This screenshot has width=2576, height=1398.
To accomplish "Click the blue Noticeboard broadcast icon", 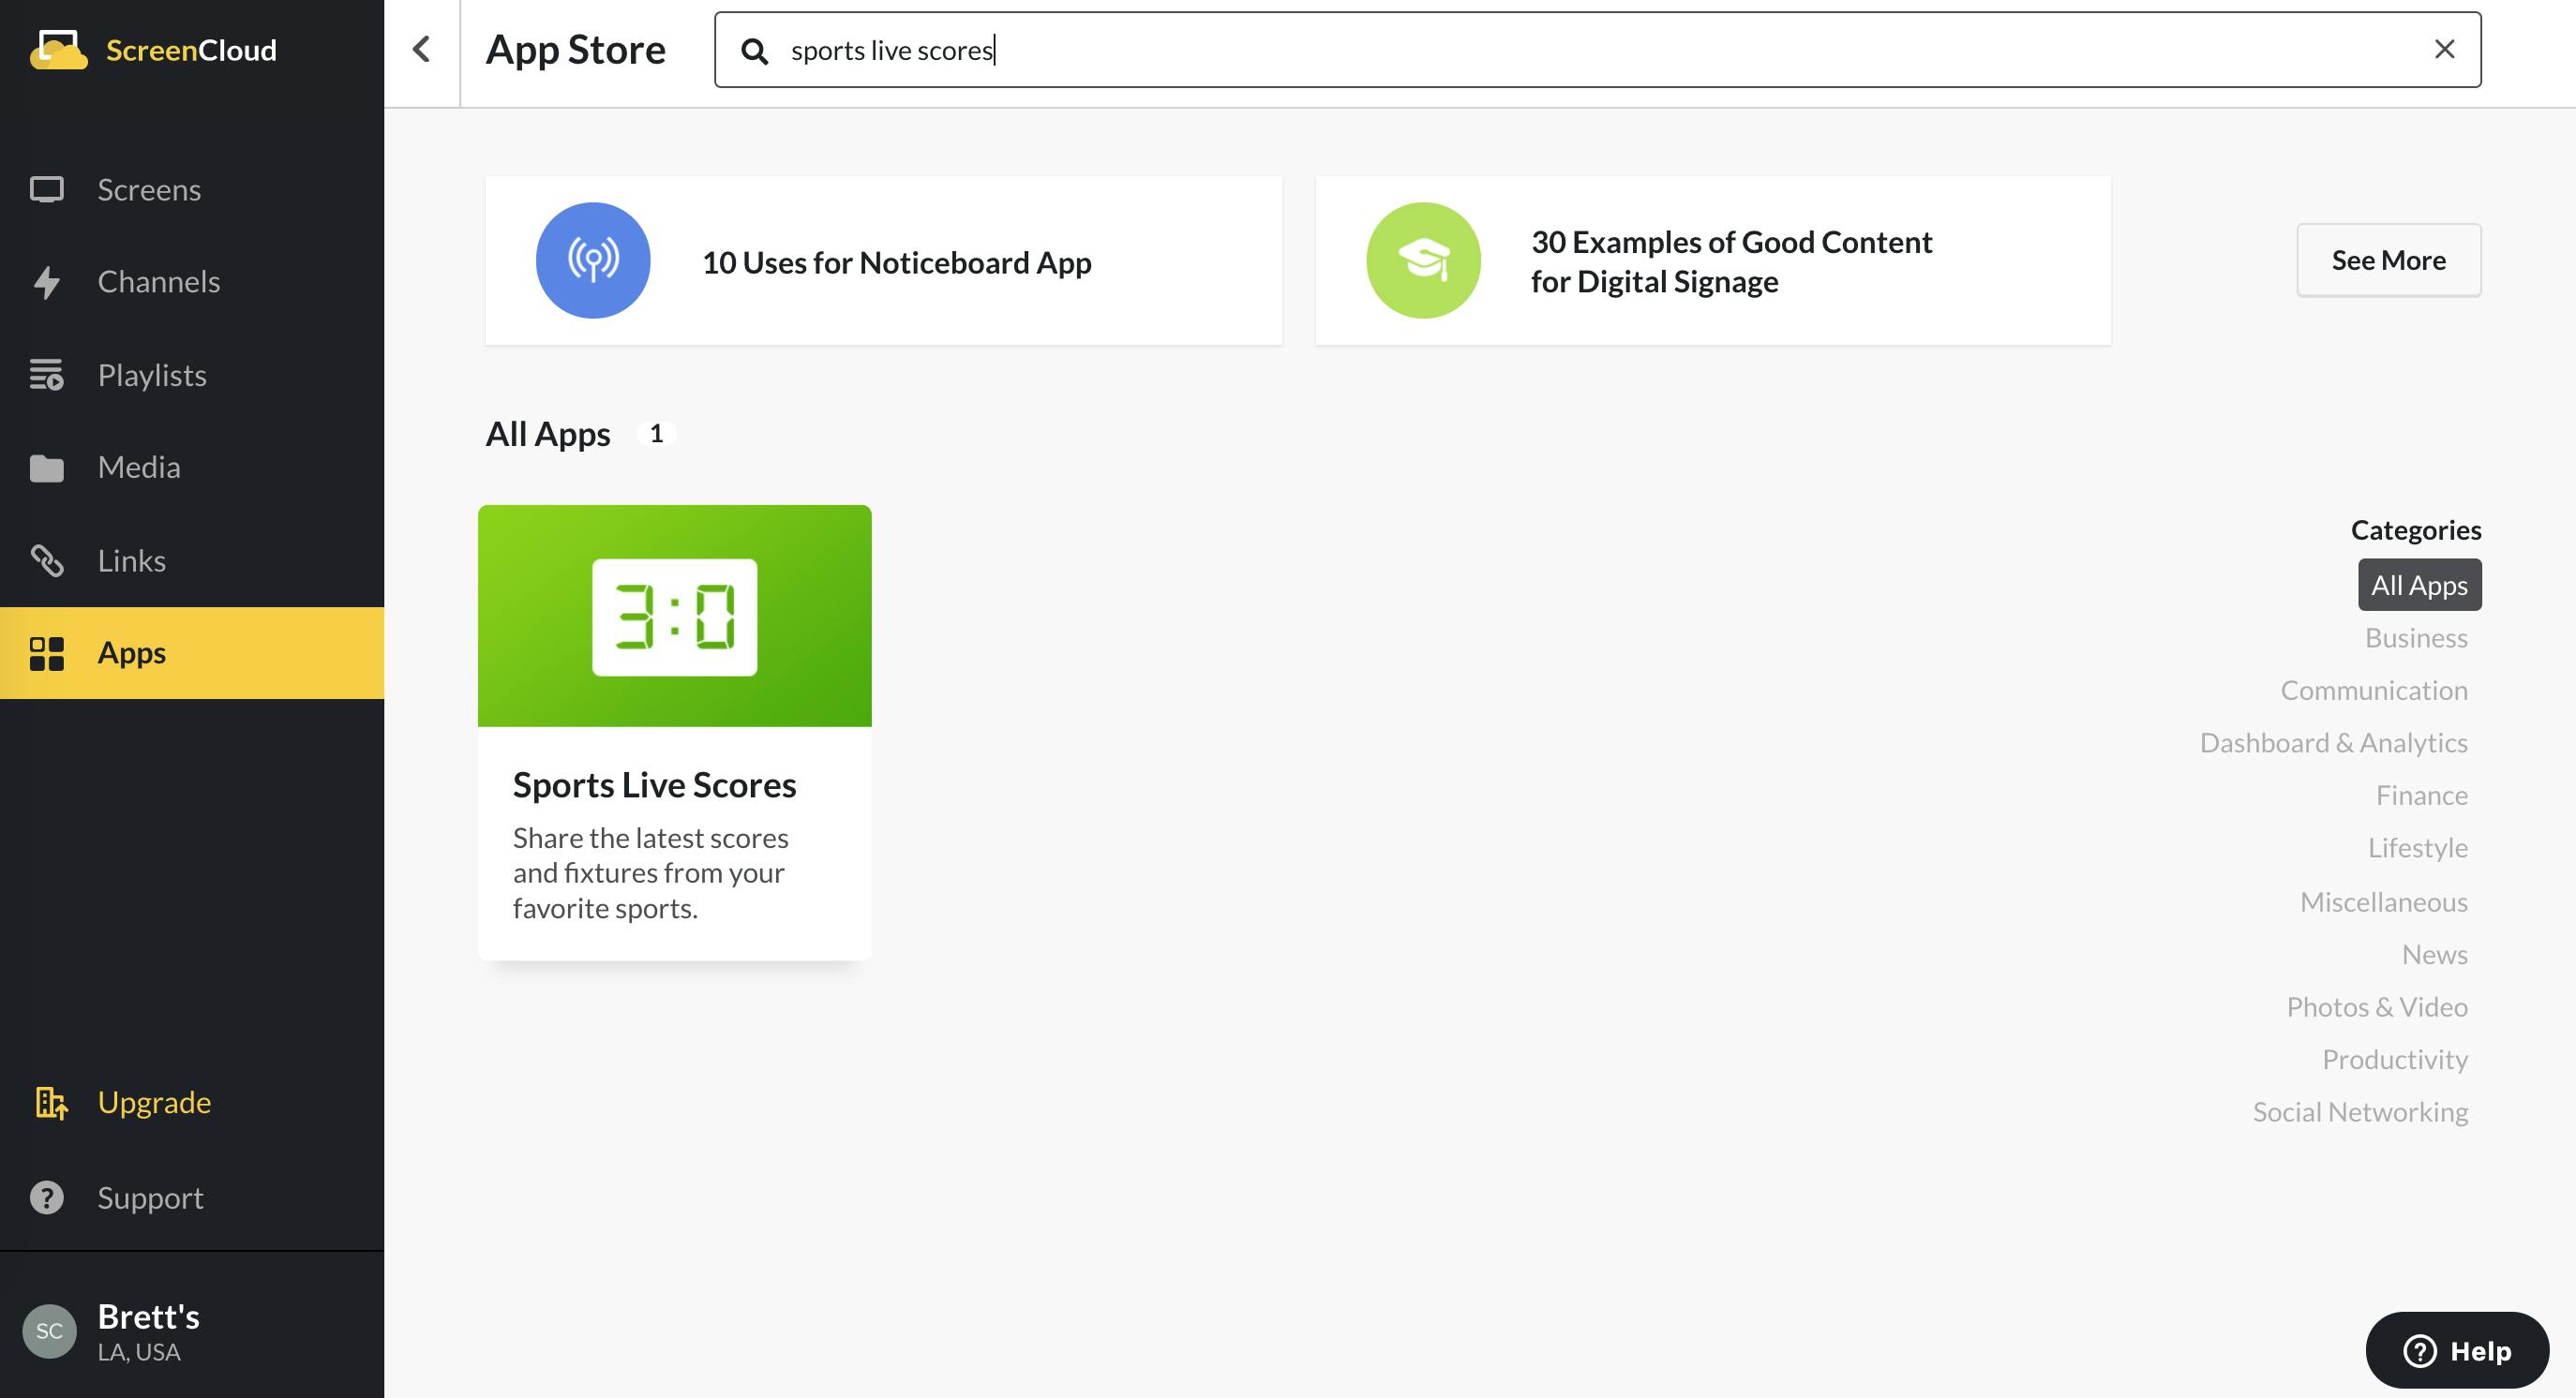I will click(593, 260).
